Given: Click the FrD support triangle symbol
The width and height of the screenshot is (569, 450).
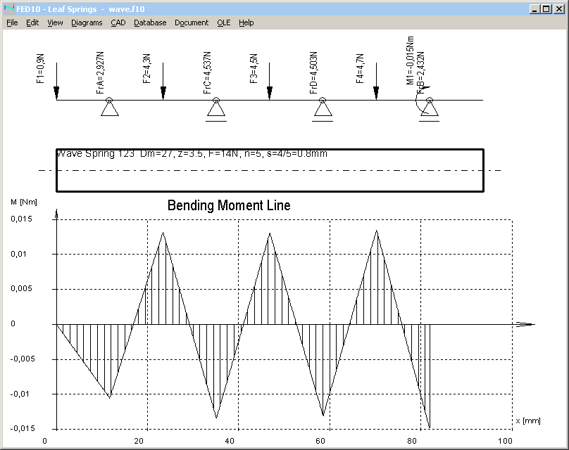Looking at the screenshot, I should [x=323, y=109].
